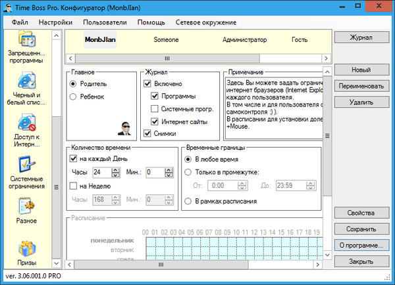Click the Сохранить button
Screen dimensions: 395x285
(360, 229)
